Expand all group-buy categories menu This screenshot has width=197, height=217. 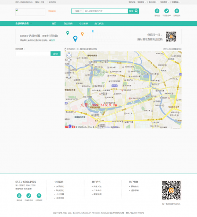point(24,24)
